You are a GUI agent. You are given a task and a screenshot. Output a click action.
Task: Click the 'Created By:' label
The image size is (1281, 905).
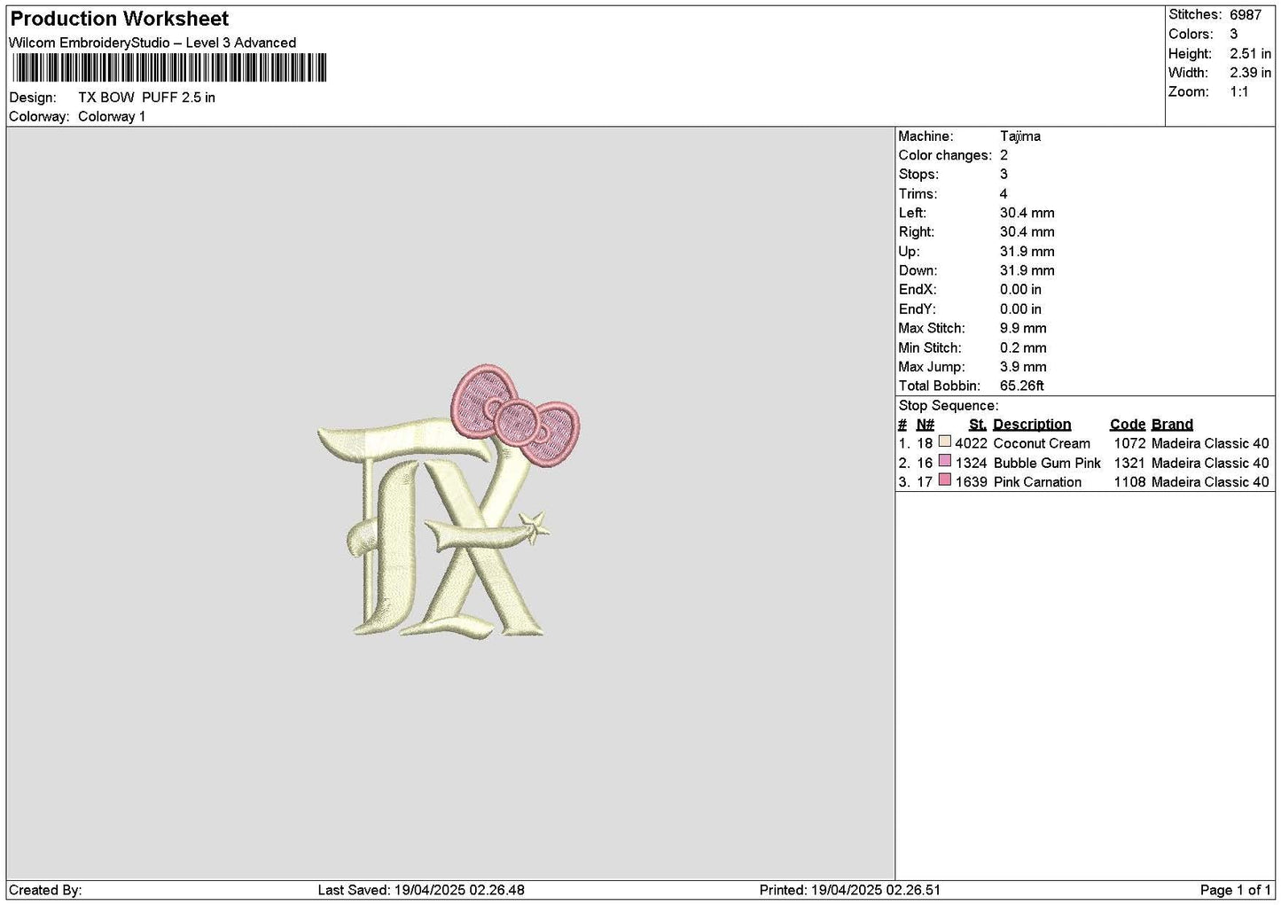tap(45, 890)
